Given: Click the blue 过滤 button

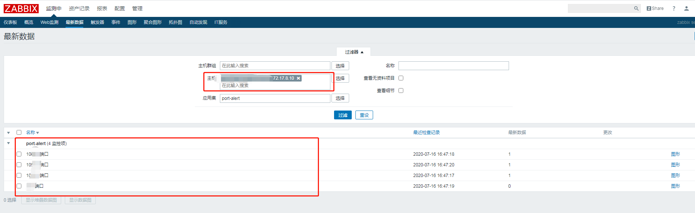Looking at the screenshot, I should [x=343, y=115].
